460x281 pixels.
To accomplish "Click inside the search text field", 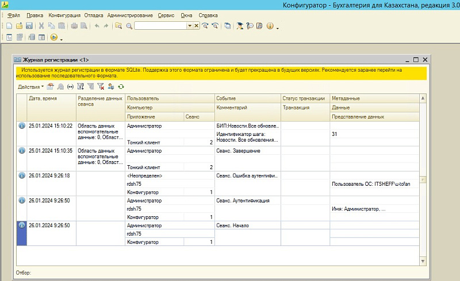I will click(x=160, y=26).
